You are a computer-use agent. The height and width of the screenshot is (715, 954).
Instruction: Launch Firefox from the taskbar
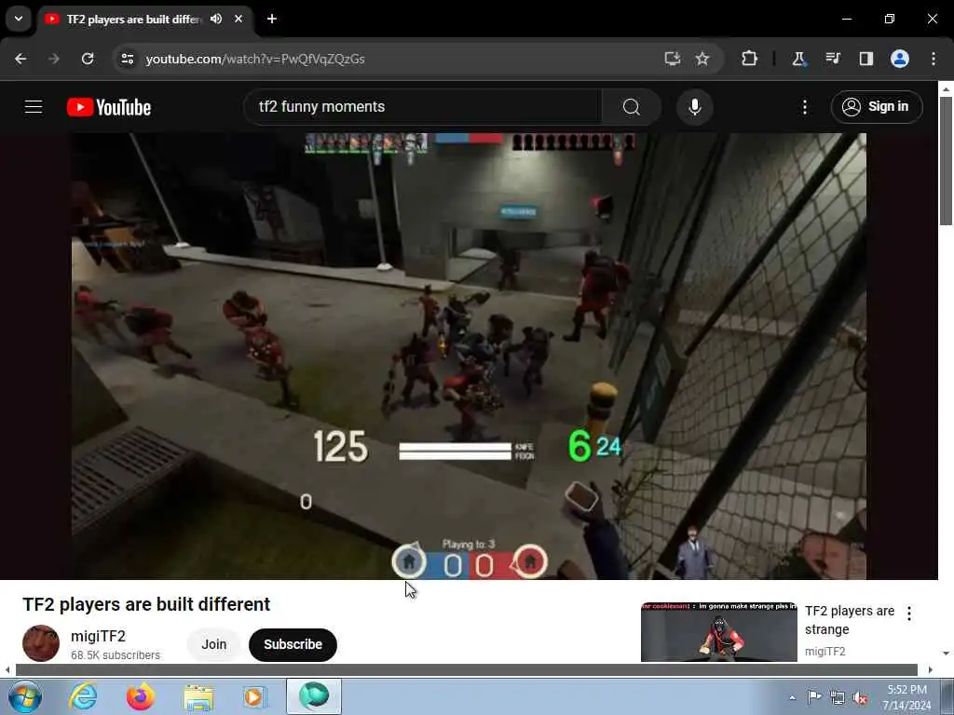point(141,696)
